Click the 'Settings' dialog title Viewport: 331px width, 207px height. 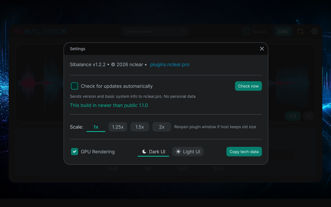(x=78, y=49)
